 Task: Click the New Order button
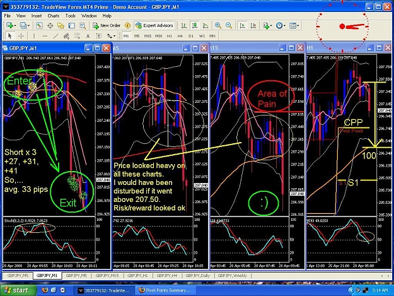pyautogui.click(x=107, y=25)
